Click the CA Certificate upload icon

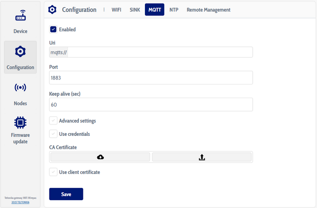point(202,157)
